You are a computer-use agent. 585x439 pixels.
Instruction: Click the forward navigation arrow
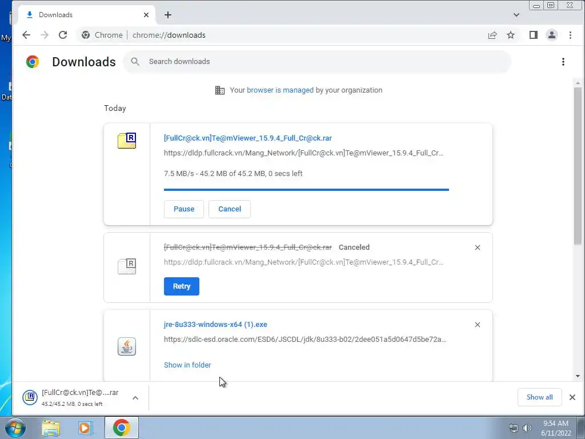tap(45, 35)
